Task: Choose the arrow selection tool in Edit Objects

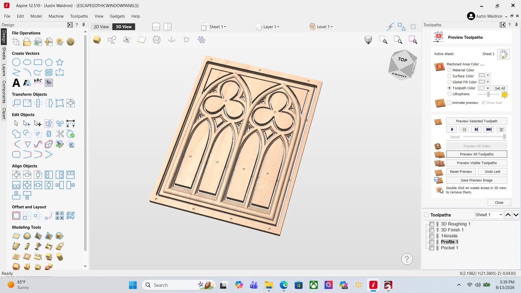Action: tap(16, 123)
